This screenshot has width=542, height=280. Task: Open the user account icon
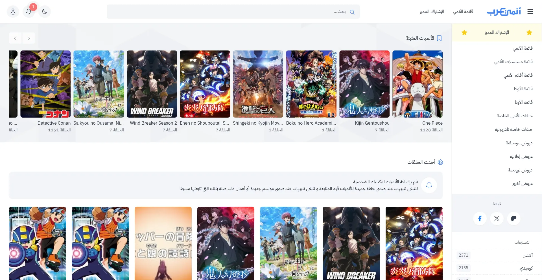(x=13, y=12)
